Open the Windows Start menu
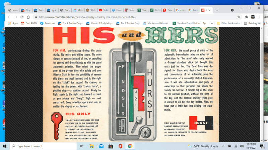The image size is (268, 150). [5, 146]
